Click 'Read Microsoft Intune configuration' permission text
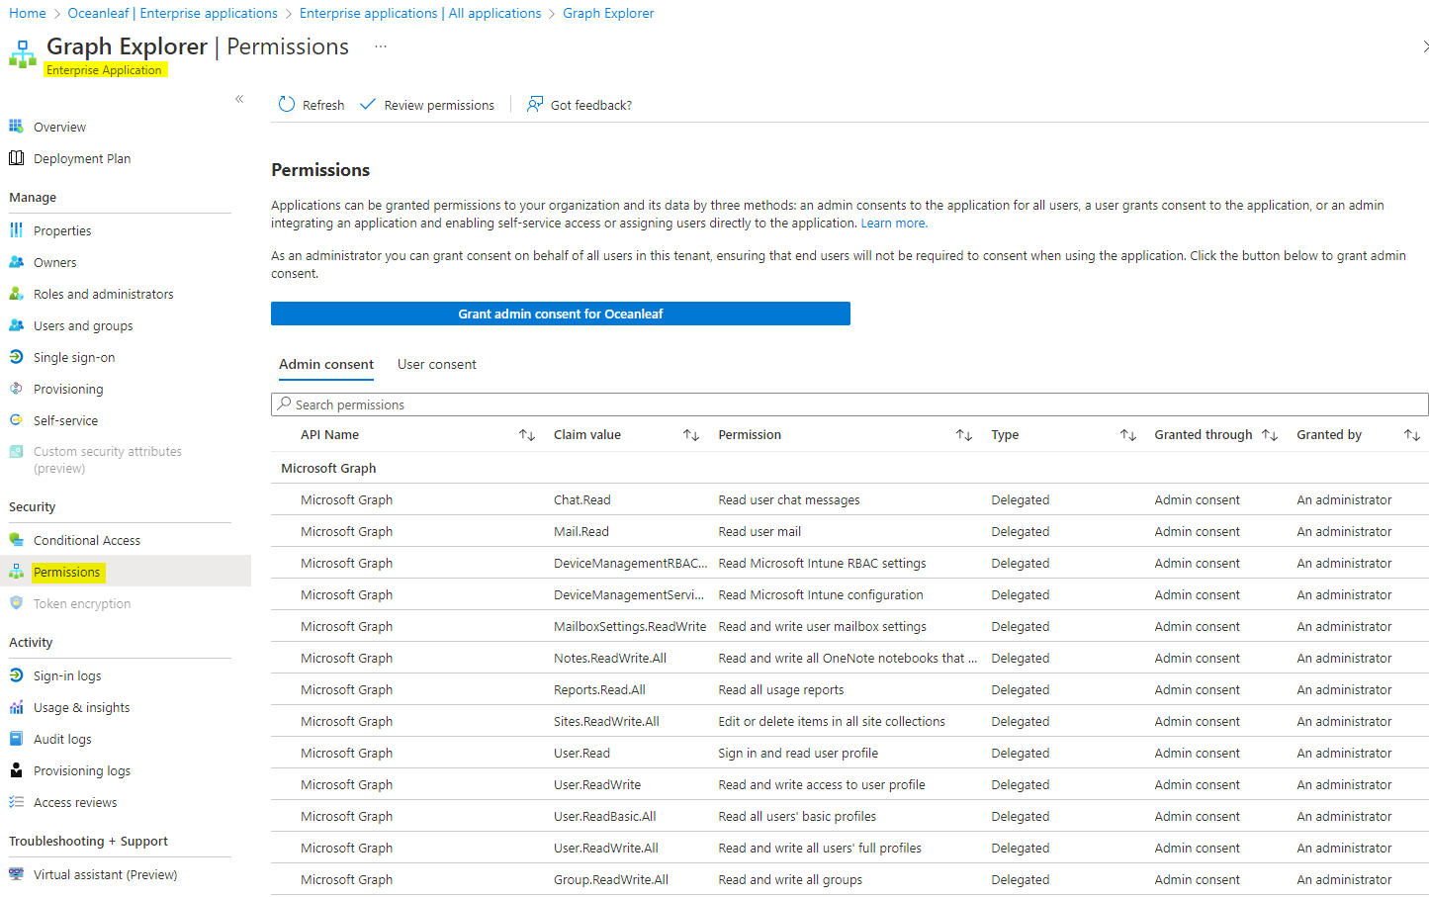 point(821,594)
